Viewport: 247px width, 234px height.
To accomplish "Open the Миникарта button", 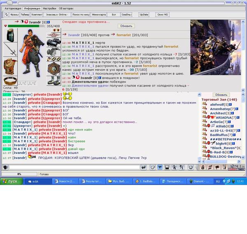I will (x=99, y=15).
